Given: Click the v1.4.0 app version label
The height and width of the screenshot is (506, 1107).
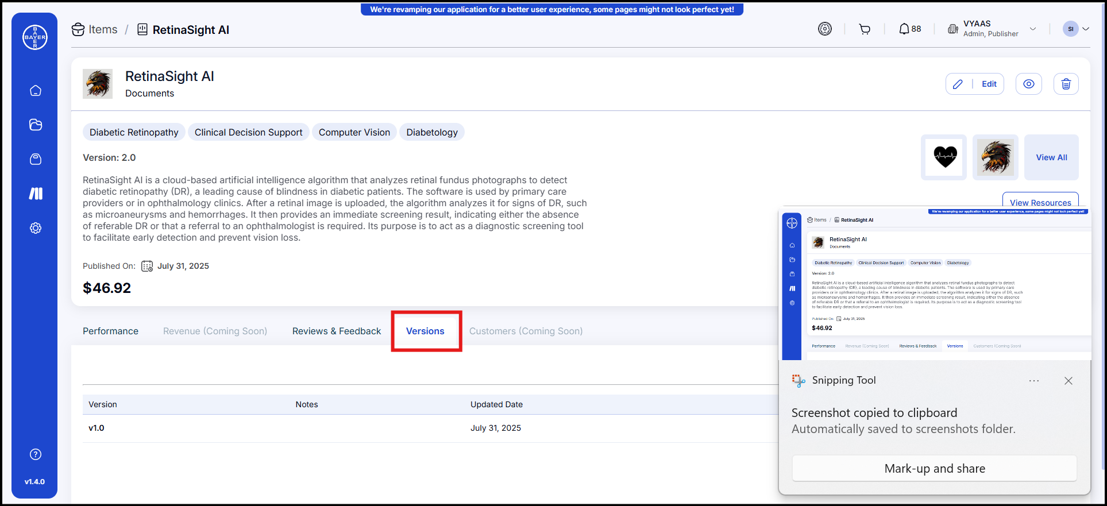Looking at the screenshot, I should (x=34, y=482).
